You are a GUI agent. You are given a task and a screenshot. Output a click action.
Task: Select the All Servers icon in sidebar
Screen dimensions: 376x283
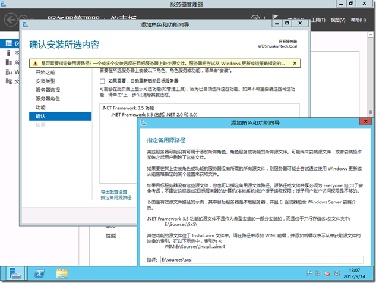pyautogui.click(x=9, y=62)
